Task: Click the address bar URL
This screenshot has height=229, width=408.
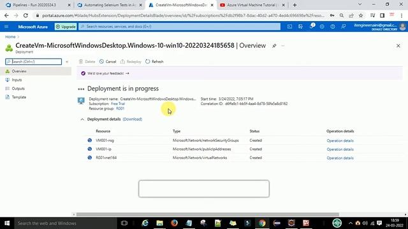Action: coord(183,15)
